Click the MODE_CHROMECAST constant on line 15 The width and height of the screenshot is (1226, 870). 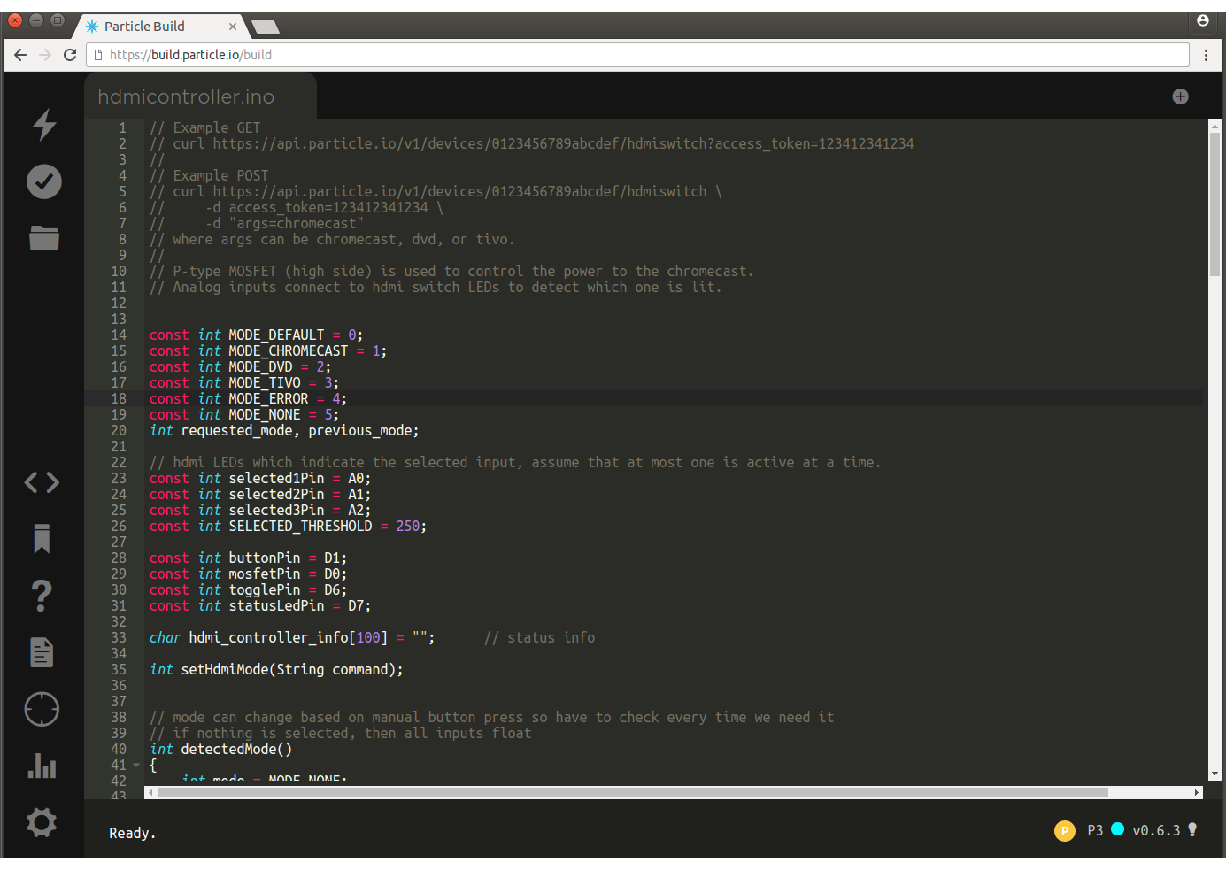coord(288,350)
